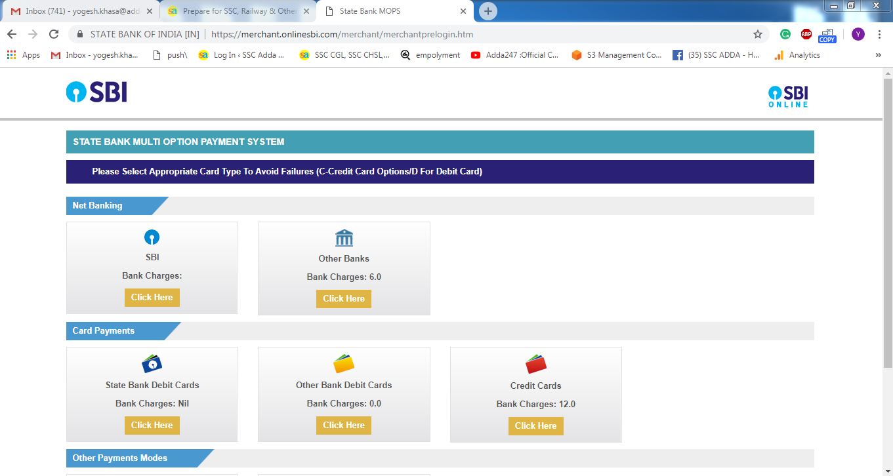Click the 'Bank Charges: 6.0' text
893x476 pixels.
pos(344,277)
